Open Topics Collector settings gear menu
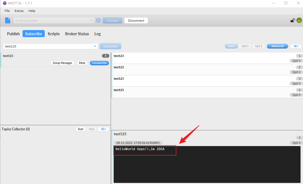 coord(103,129)
